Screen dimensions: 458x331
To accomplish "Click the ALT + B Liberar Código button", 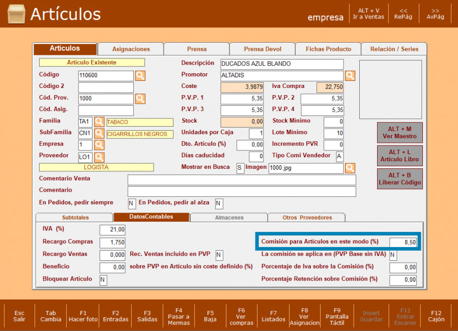I will pyautogui.click(x=400, y=178).
